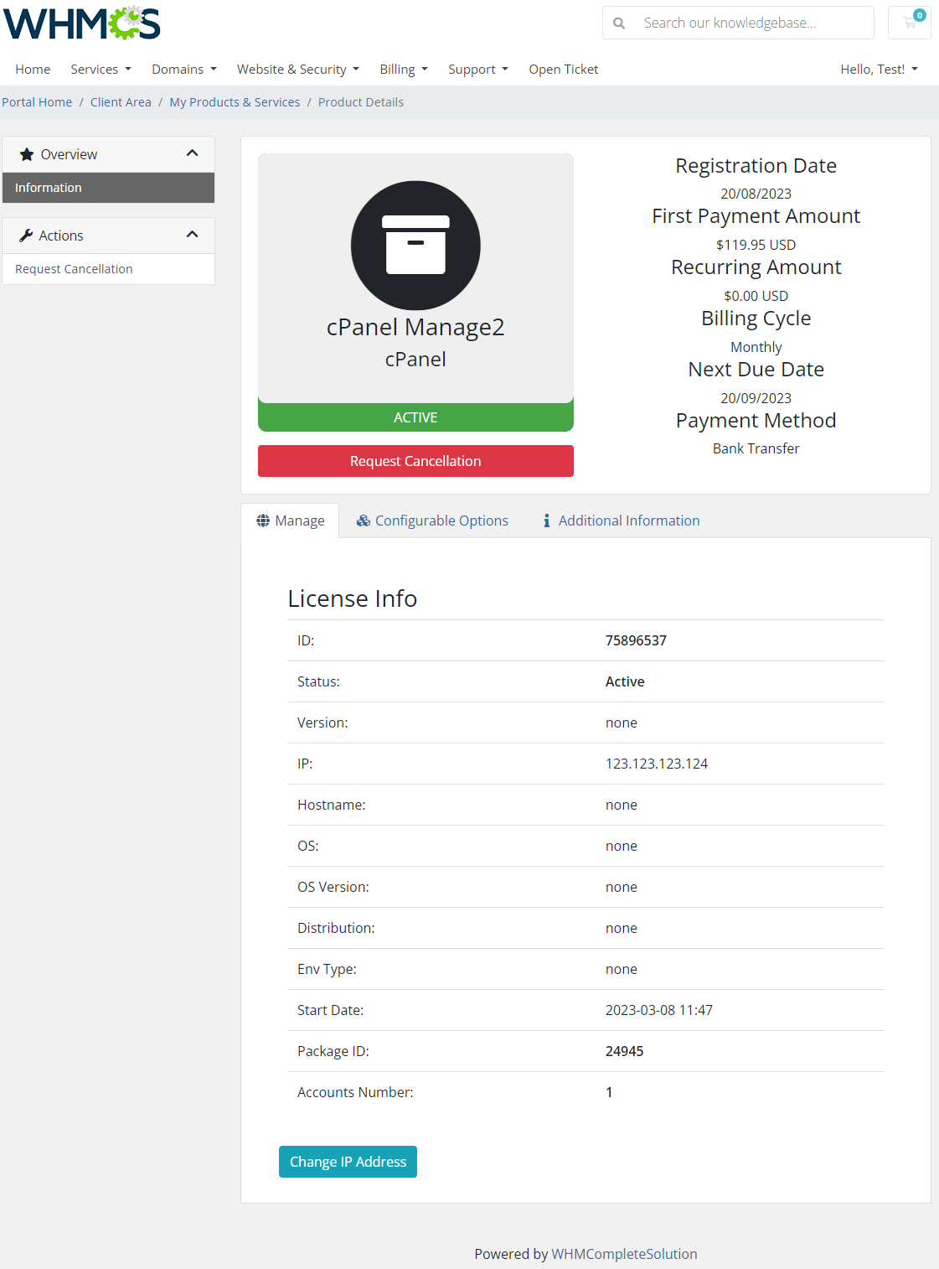Click Registration Date value 20/08/2023
Screen dimensions: 939x1269
tap(756, 194)
